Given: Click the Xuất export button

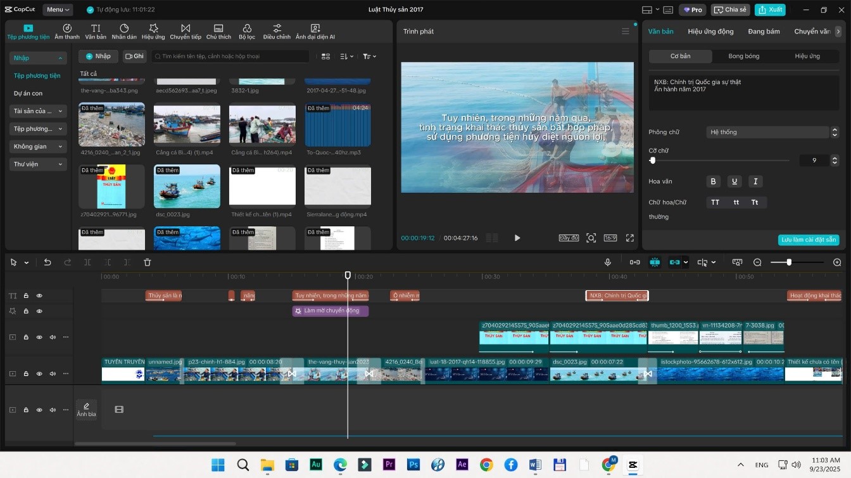Looking at the screenshot, I should pyautogui.click(x=770, y=9).
